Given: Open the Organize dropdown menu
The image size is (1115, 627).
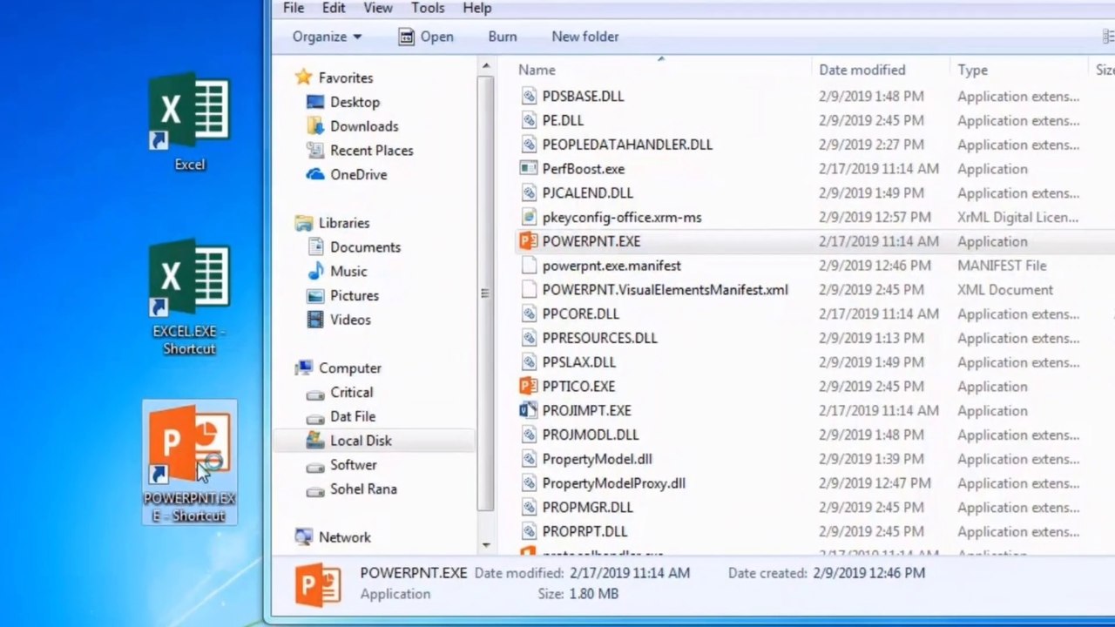Looking at the screenshot, I should pyautogui.click(x=327, y=37).
